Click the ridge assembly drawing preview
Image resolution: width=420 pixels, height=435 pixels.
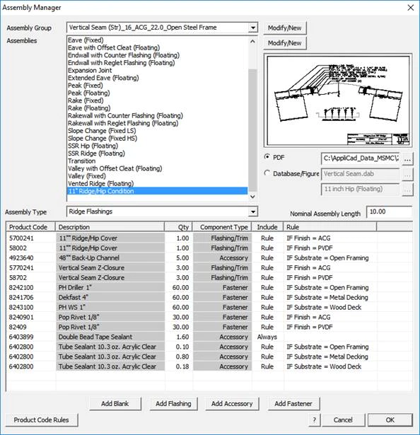(338, 100)
